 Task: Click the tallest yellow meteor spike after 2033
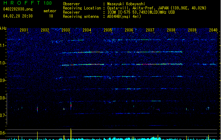[71, 134]
